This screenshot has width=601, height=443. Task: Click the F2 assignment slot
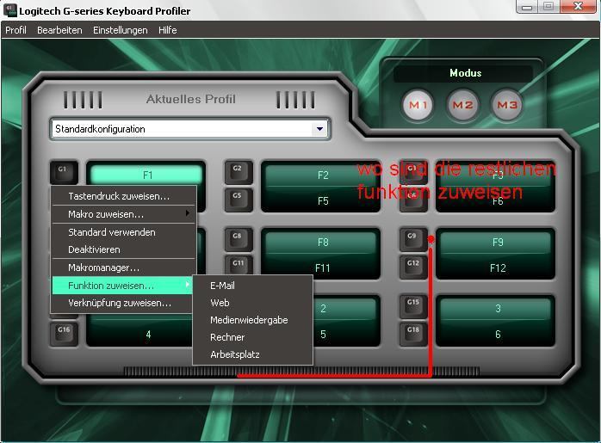point(321,175)
